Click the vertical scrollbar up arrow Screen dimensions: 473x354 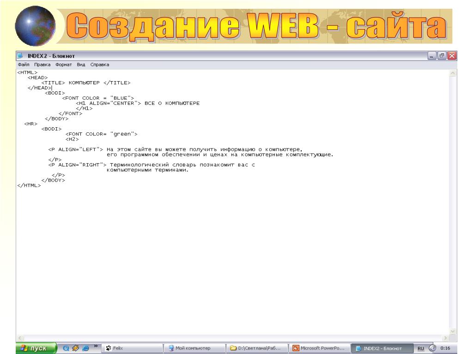pyautogui.click(x=453, y=73)
